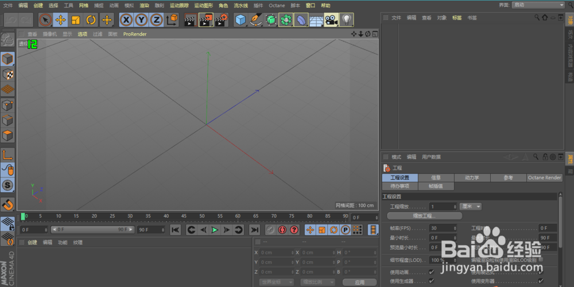Toggle the X axis lock
The width and height of the screenshot is (574, 287).
pos(126,20)
